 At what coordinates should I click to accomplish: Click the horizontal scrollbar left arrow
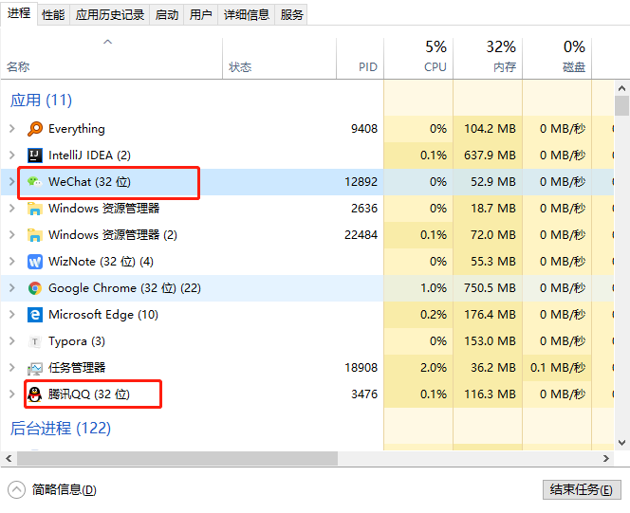9,458
